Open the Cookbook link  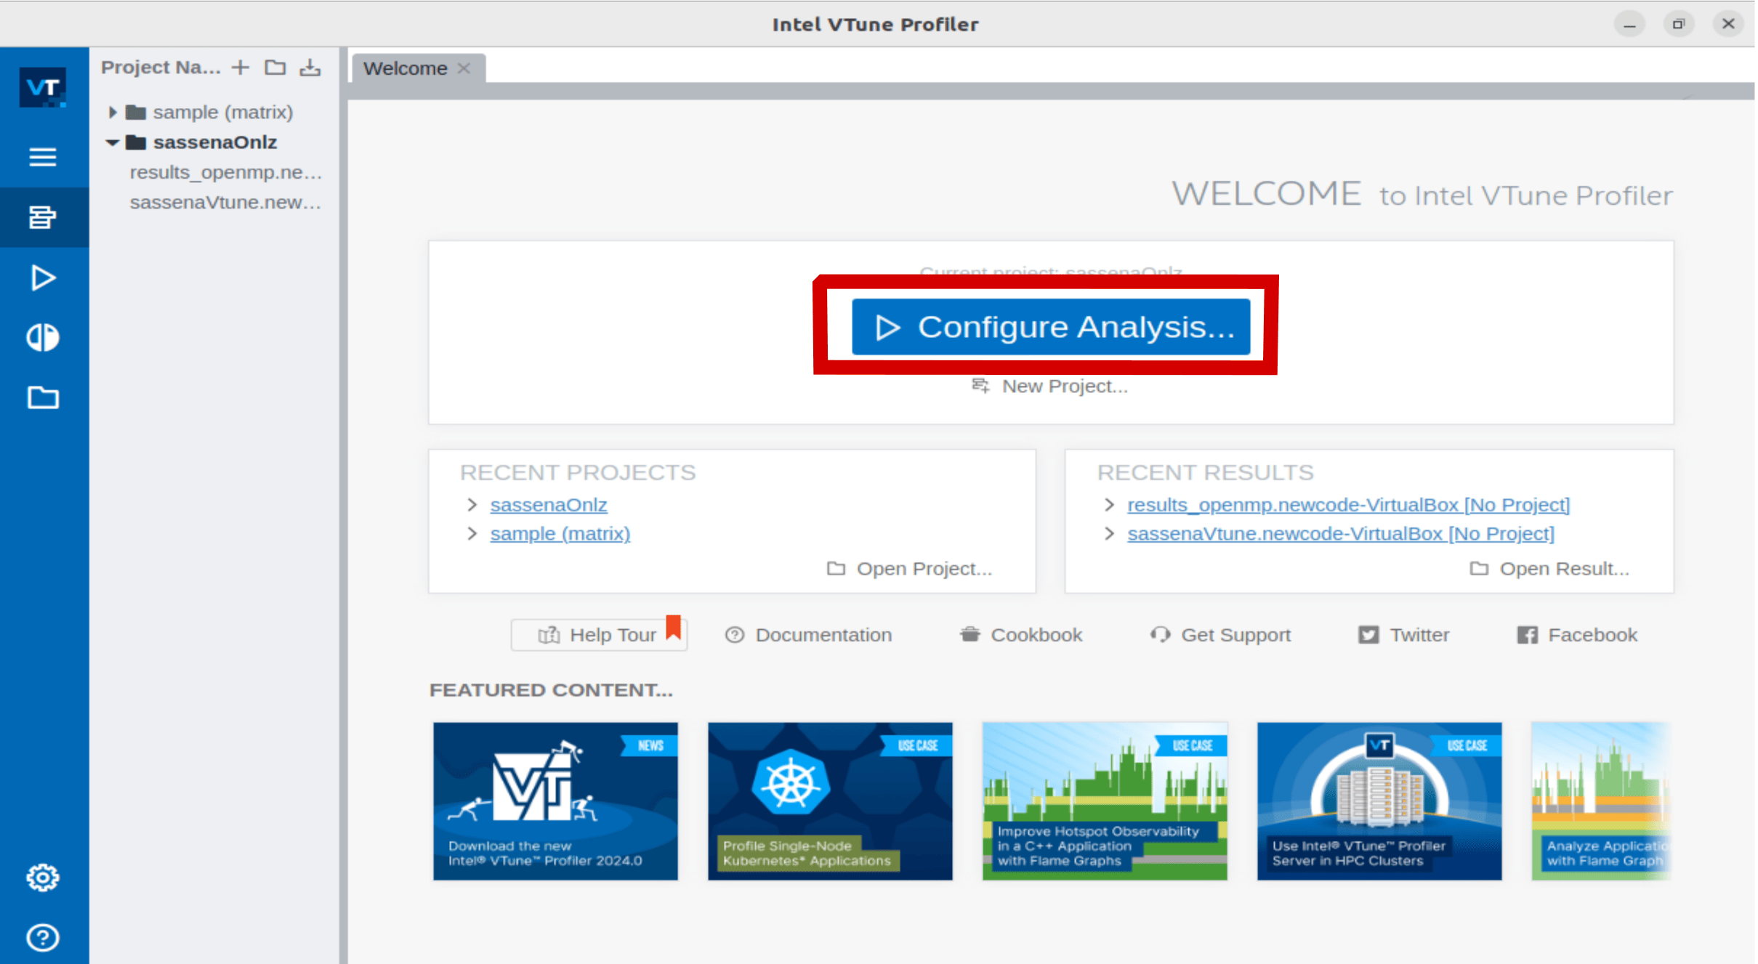point(1021,635)
